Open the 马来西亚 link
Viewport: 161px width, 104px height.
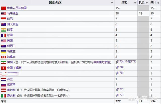click(x=13, y=13)
